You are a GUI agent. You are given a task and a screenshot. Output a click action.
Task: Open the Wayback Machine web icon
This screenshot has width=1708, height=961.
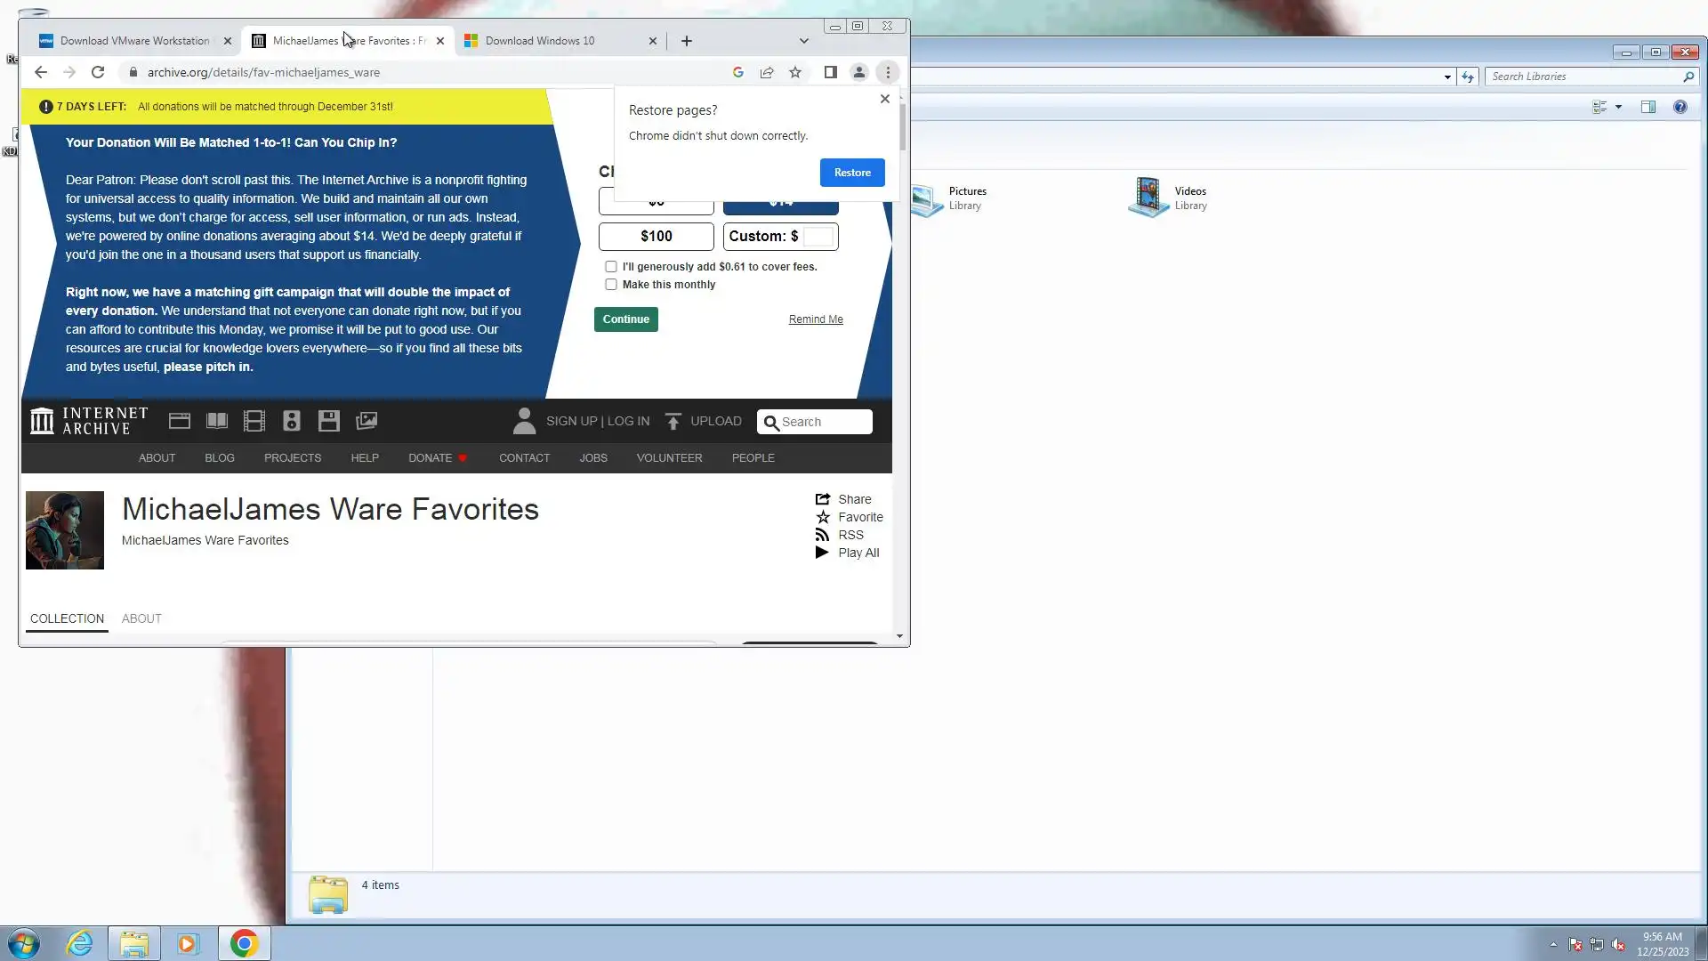coord(180,421)
